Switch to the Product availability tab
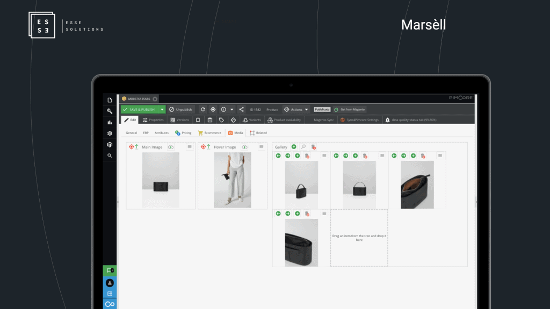 coord(284,120)
